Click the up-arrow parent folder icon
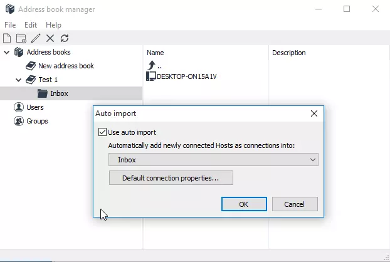390x262 pixels. point(151,65)
